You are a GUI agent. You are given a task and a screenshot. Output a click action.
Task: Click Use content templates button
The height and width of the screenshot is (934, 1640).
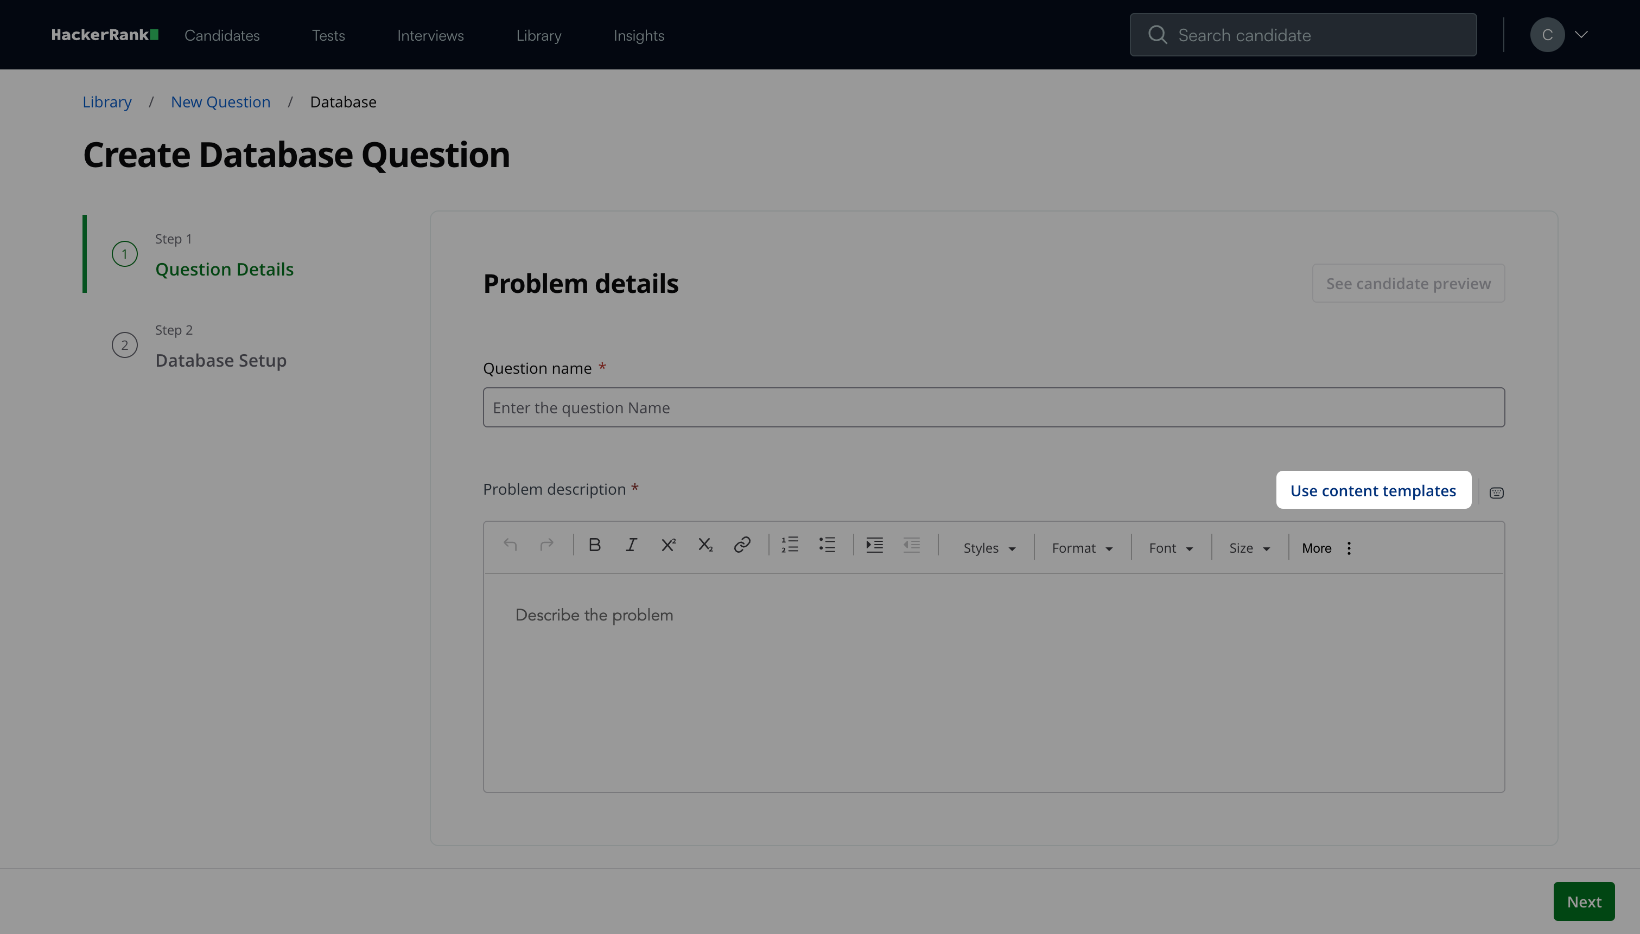pos(1373,491)
